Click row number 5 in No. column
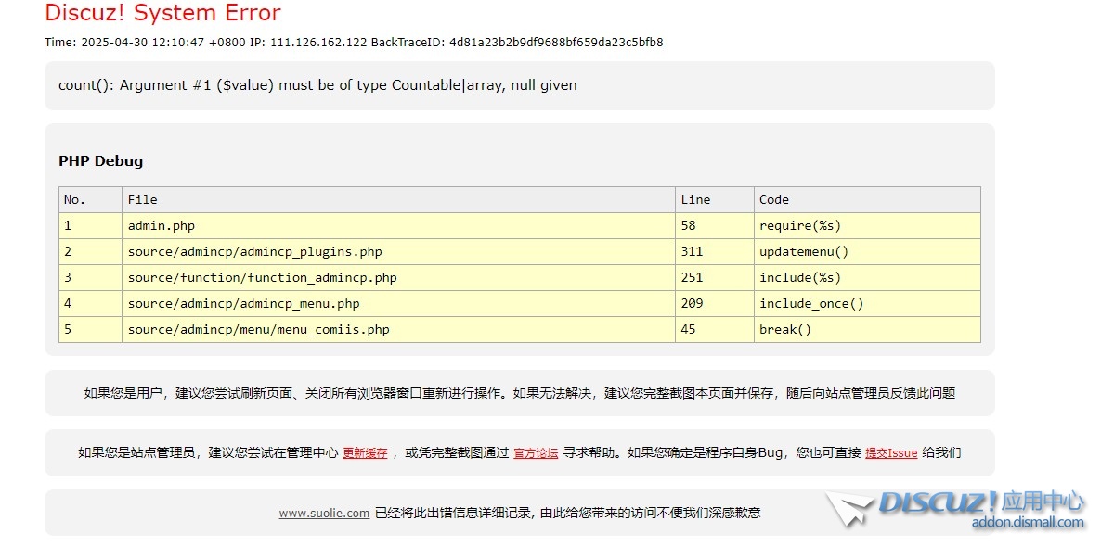Viewport: 1101px width, 546px height. pyautogui.click(x=91, y=329)
